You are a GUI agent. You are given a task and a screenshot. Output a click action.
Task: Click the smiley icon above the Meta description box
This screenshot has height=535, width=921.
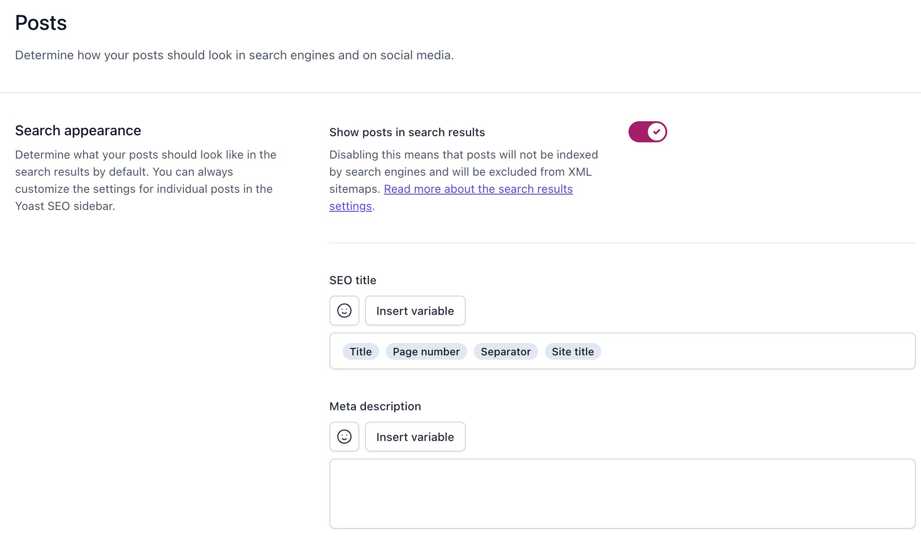coord(344,437)
